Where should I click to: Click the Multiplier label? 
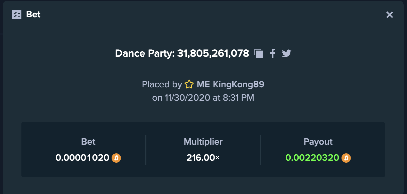click(203, 142)
